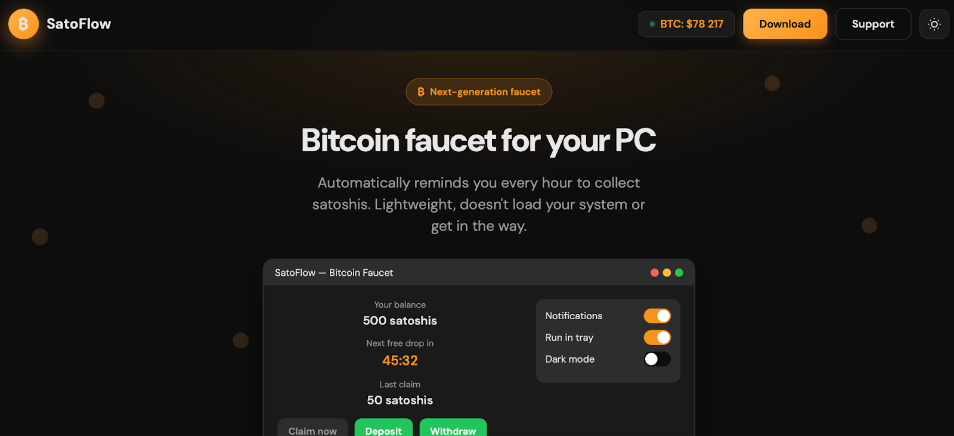Click the orange SatoFlow Bitcoin logo icon
Image resolution: width=954 pixels, height=436 pixels.
click(x=23, y=24)
